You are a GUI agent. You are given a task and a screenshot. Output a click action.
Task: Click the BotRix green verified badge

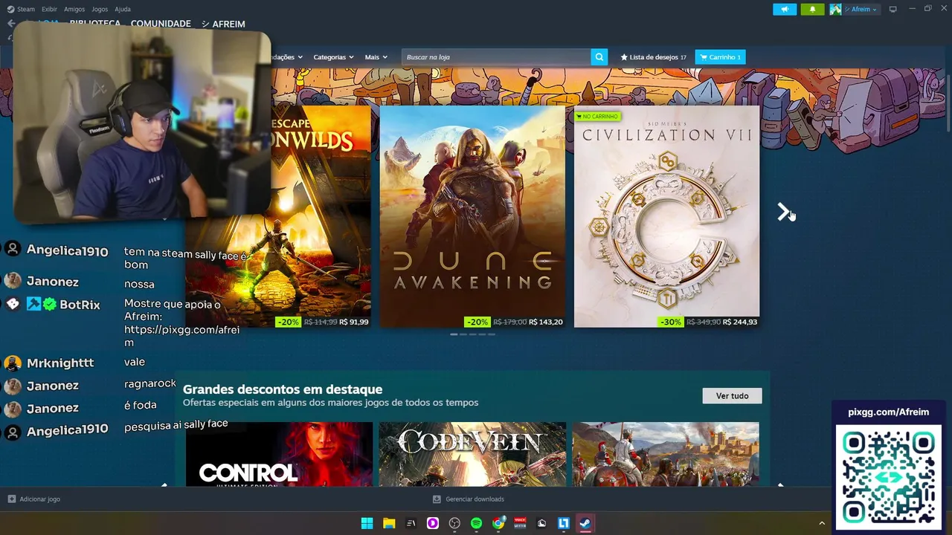[x=50, y=304]
